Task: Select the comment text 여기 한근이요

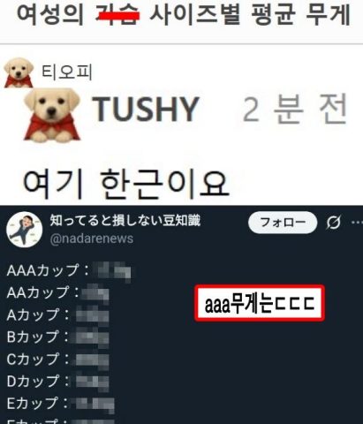Action: 125,183
